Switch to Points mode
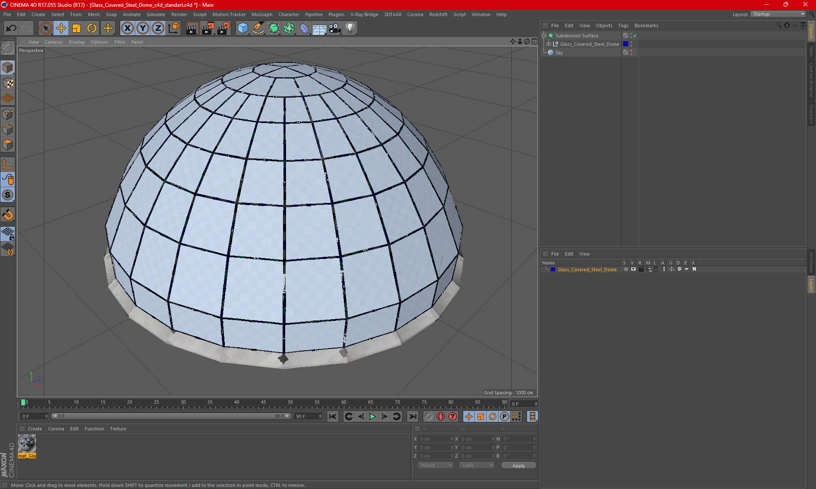Image resolution: width=816 pixels, height=489 pixels. [x=8, y=114]
